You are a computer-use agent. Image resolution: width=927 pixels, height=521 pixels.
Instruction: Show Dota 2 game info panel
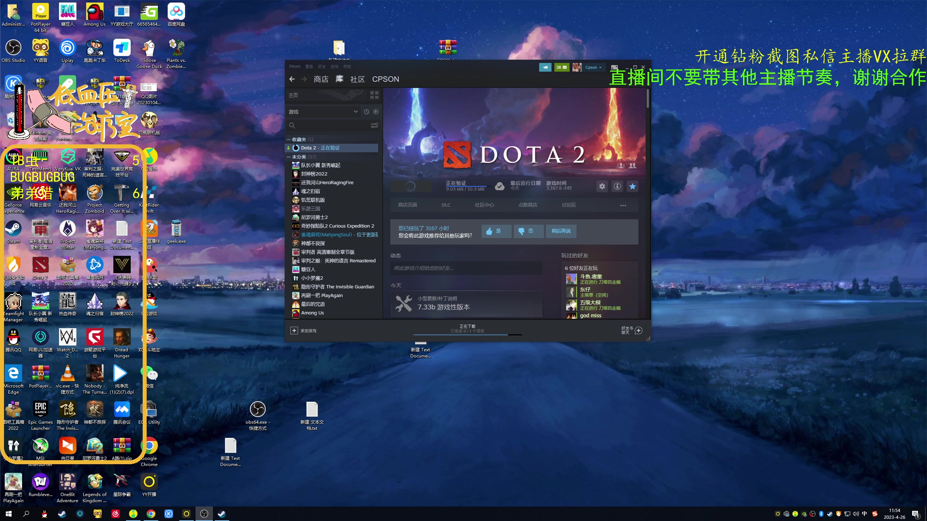(617, 186)
